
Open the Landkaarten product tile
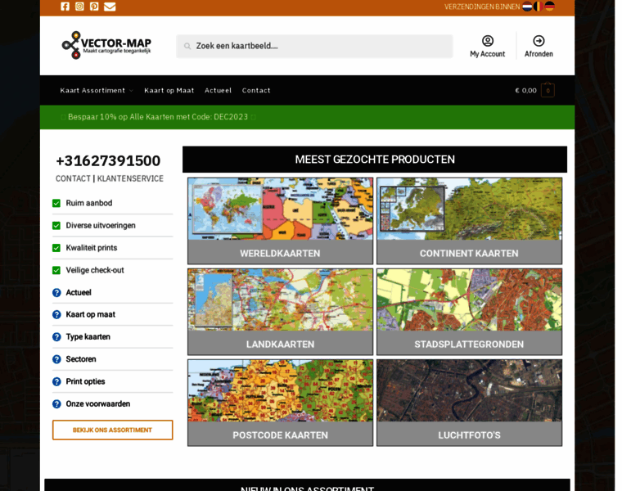pos(280,312)
